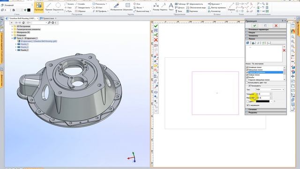
Task: Click the first 3D cube icon in Линии tab strip
Action: (x=247, y=43)
